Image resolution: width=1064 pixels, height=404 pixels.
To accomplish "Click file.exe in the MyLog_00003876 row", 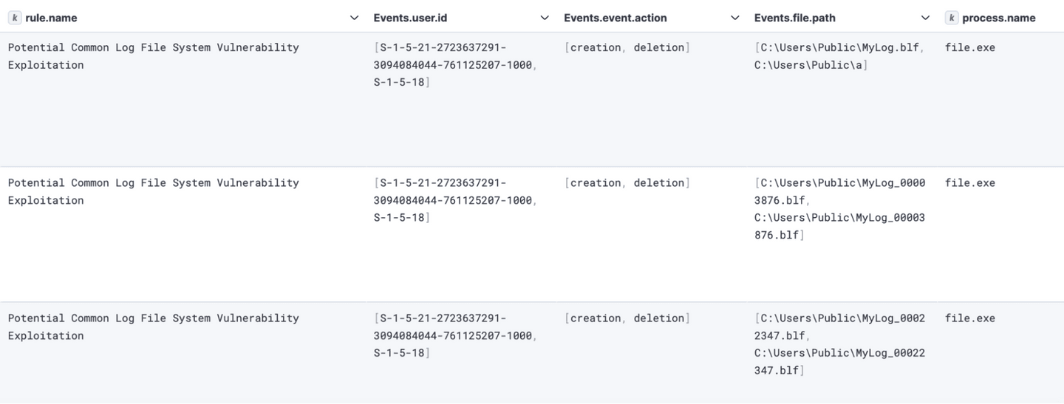I will 969,182.
